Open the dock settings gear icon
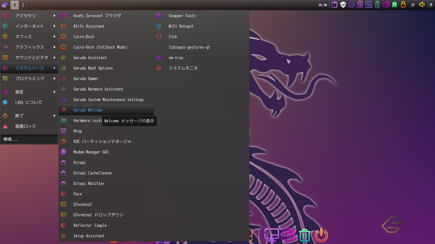 coord(288,235)
